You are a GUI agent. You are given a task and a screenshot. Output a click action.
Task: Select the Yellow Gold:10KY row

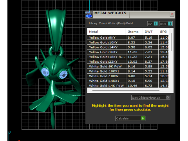pos(128,42)
